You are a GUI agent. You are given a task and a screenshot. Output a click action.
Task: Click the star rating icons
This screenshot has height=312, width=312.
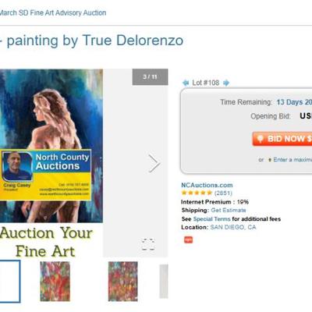197,193
